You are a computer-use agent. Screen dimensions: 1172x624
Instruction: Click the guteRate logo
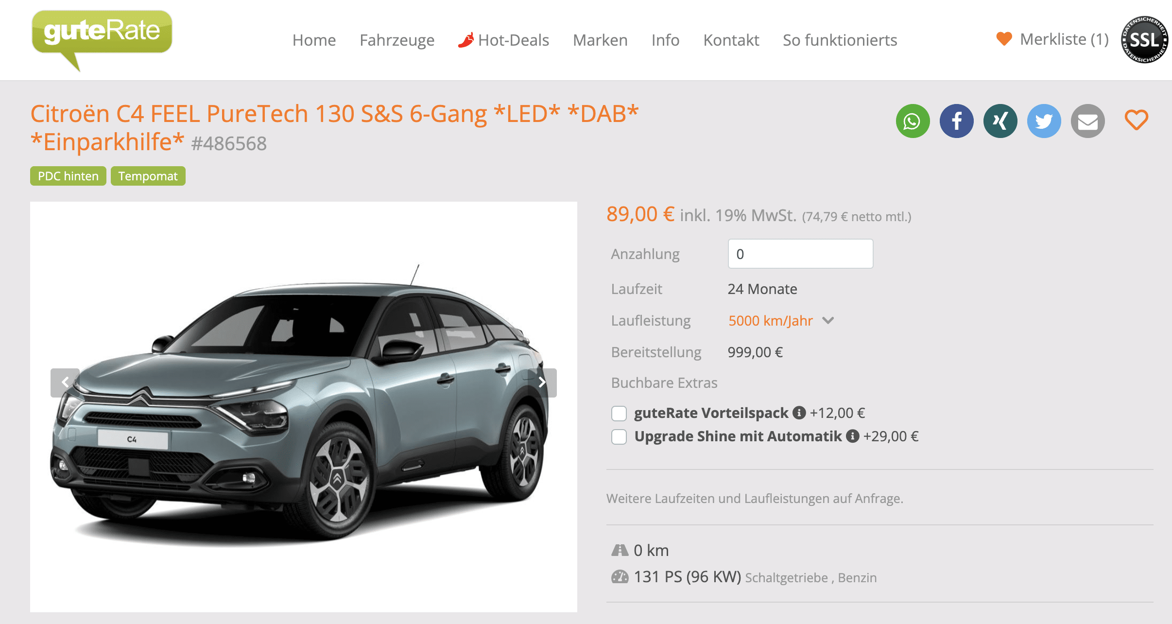pos(102,40)
